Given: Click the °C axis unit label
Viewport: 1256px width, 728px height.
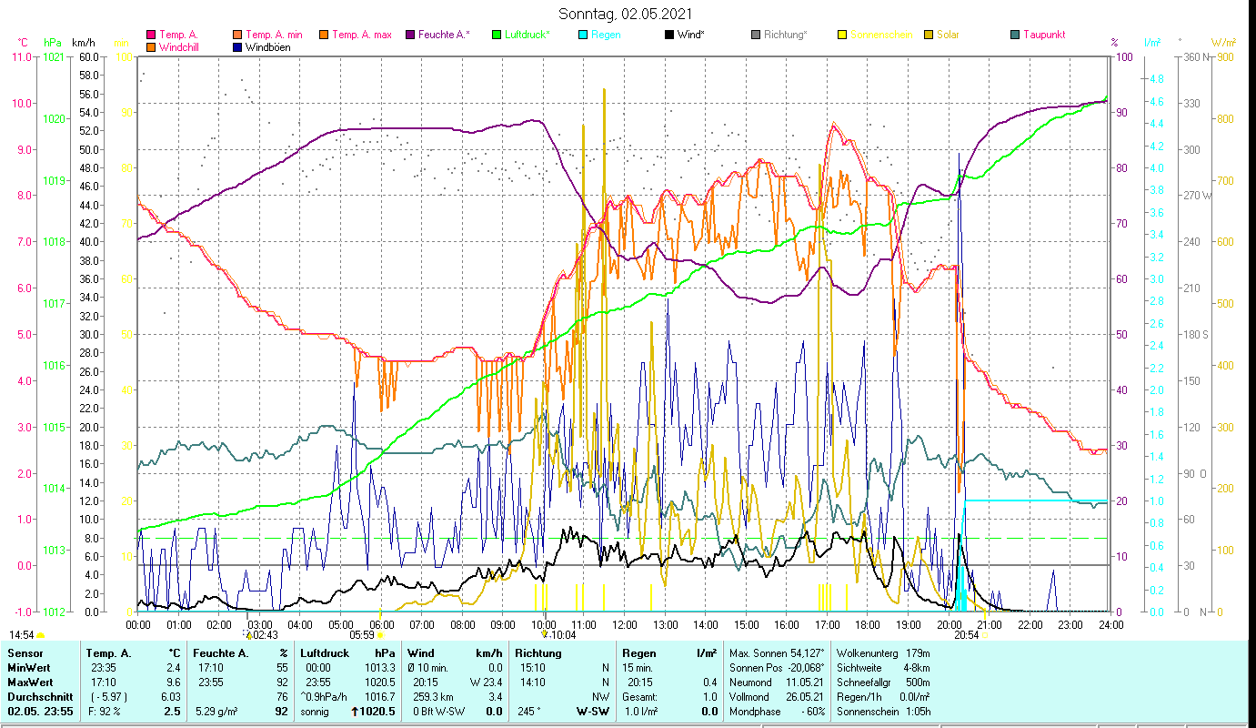Looking at the screenshot, I should click(x=23, y=43).
